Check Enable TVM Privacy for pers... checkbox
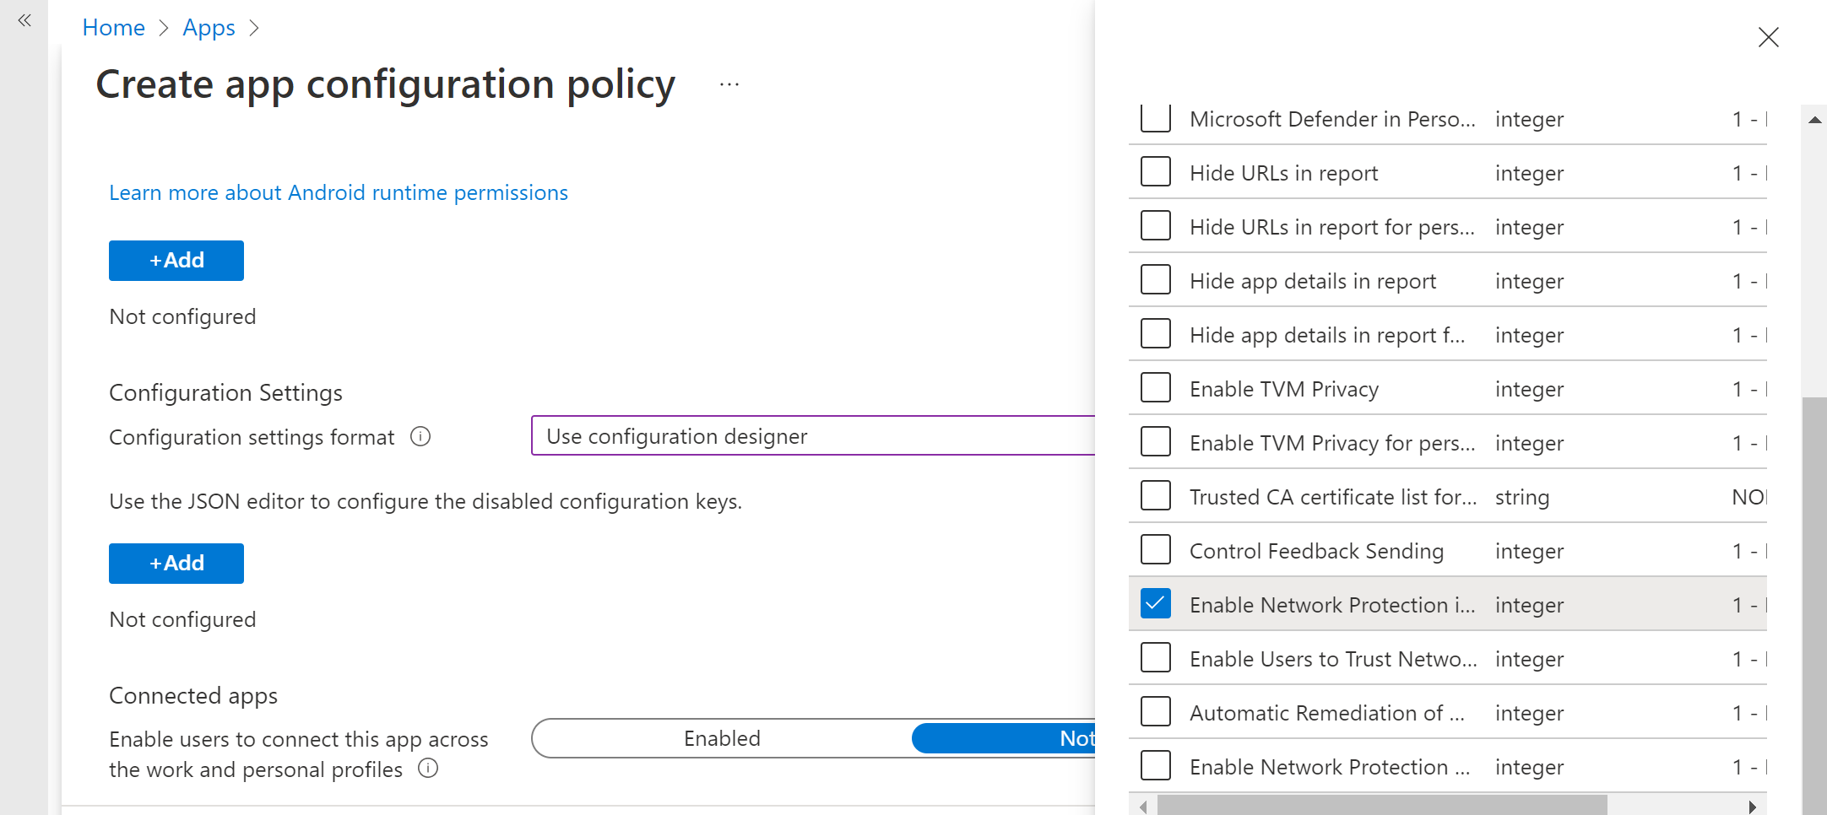 pos(1155,442)
